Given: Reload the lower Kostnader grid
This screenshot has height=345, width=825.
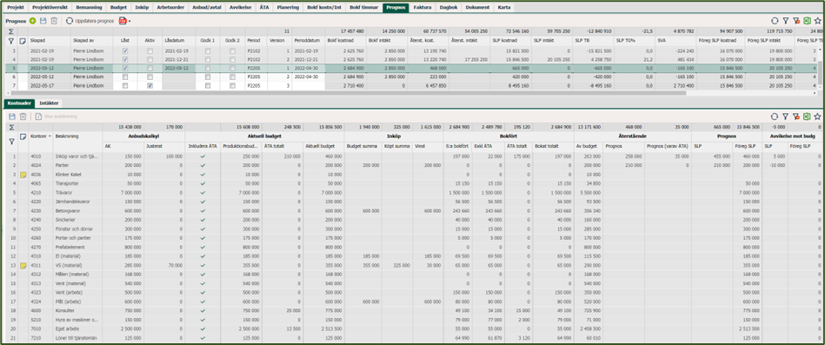Looking at the screenshot, I should point(775,116).
